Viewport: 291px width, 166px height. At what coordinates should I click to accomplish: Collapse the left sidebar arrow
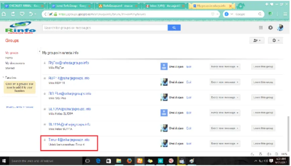tap(39, 52)
